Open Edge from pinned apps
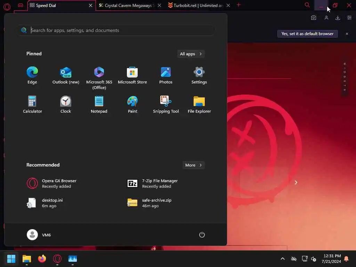This screenshot has height=267, width=356. pyautogui.click(x=32, y=75)
